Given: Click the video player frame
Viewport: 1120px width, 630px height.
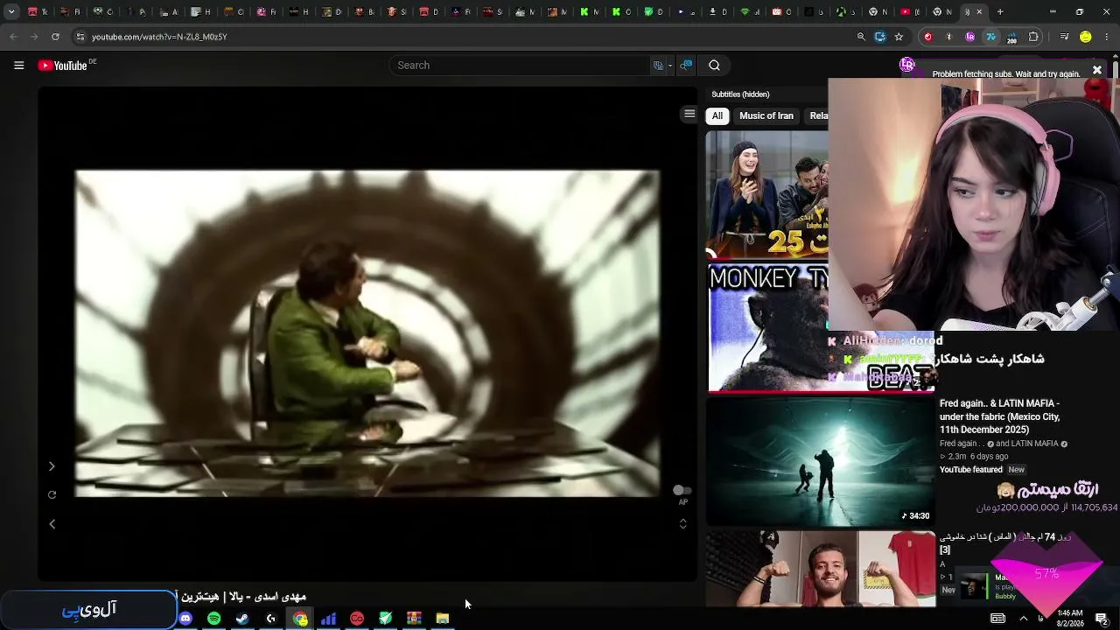Looking at the screenshot, I should [x=367, y=333].
